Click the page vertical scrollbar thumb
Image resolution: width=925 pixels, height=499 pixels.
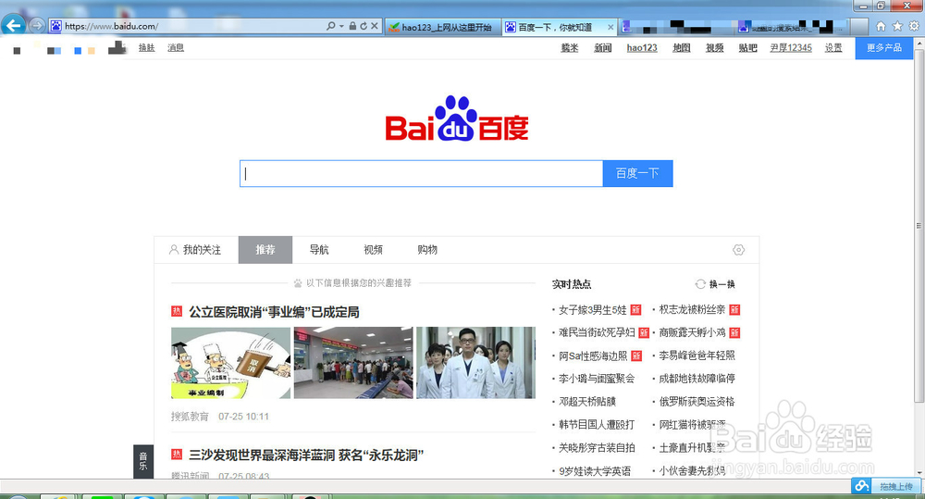tap(919, 226)
